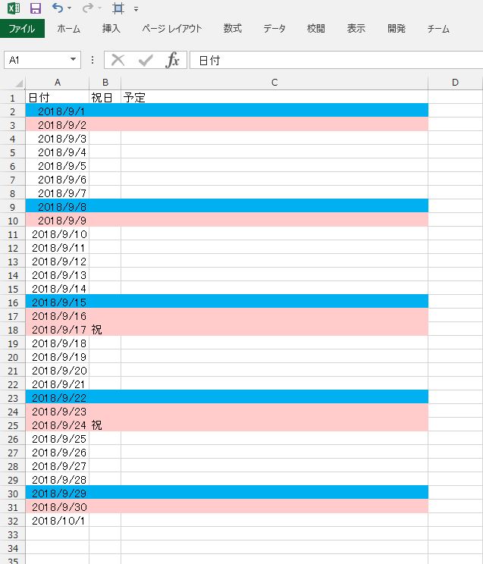Viewport: 483px width, 564px height.
Task: Open the ページ レイアウト tab
Action: click(172, 29)
